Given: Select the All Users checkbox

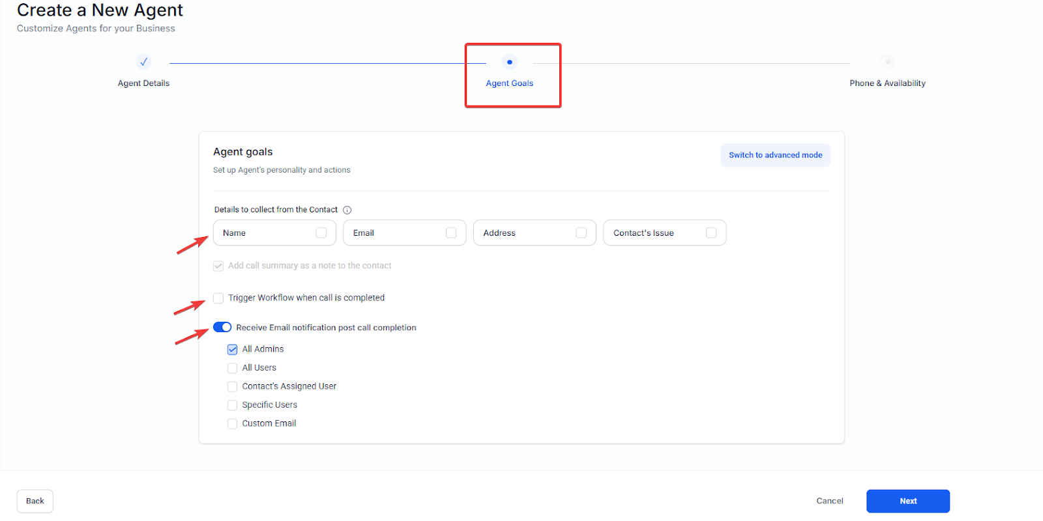Looking at the screenshot, I should (x=232, y=368).
